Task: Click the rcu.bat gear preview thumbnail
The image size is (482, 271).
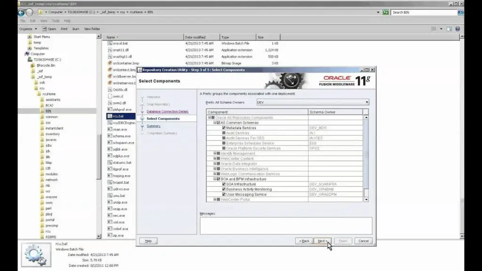Action: point(36,255)
